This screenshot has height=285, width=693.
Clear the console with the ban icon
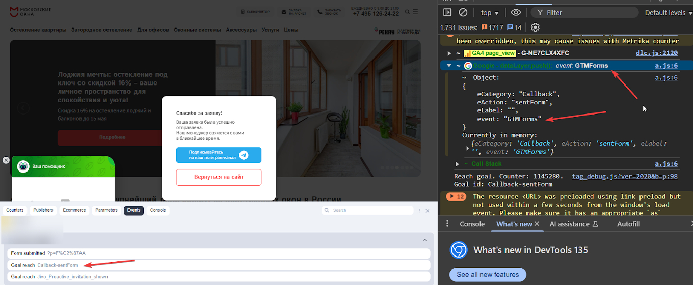[x=463, y=12]
